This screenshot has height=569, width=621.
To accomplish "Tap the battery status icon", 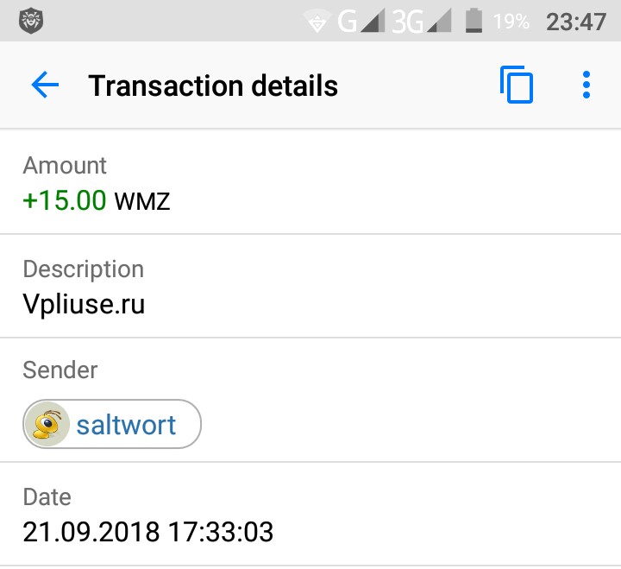I will pyautogui.click(x=474, y=21).
